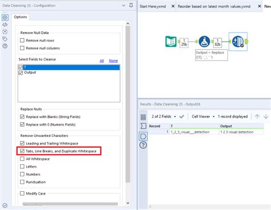
Task: Toggle Leading and Trailing Whitespace checkbox
Action: coord(22,143)
